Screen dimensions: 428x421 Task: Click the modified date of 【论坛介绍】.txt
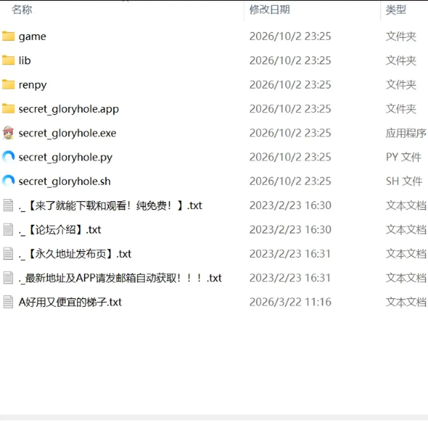(290, 229)
